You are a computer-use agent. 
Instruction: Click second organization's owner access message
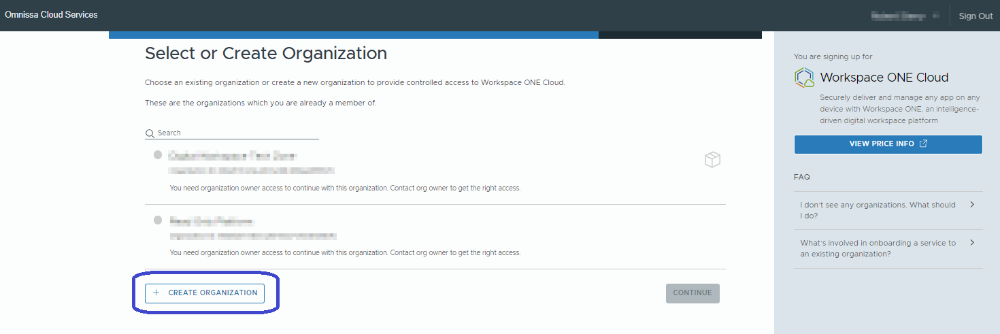345,252
